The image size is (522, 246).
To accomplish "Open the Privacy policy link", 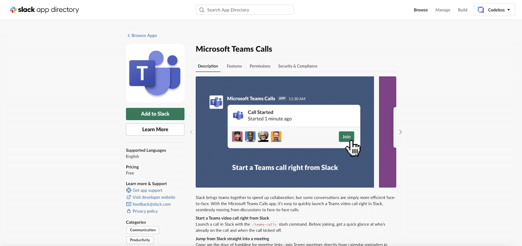I will [x=145, y=211].
